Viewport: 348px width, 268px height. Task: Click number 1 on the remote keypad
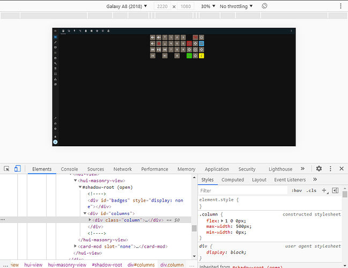[x=171, y=38]
